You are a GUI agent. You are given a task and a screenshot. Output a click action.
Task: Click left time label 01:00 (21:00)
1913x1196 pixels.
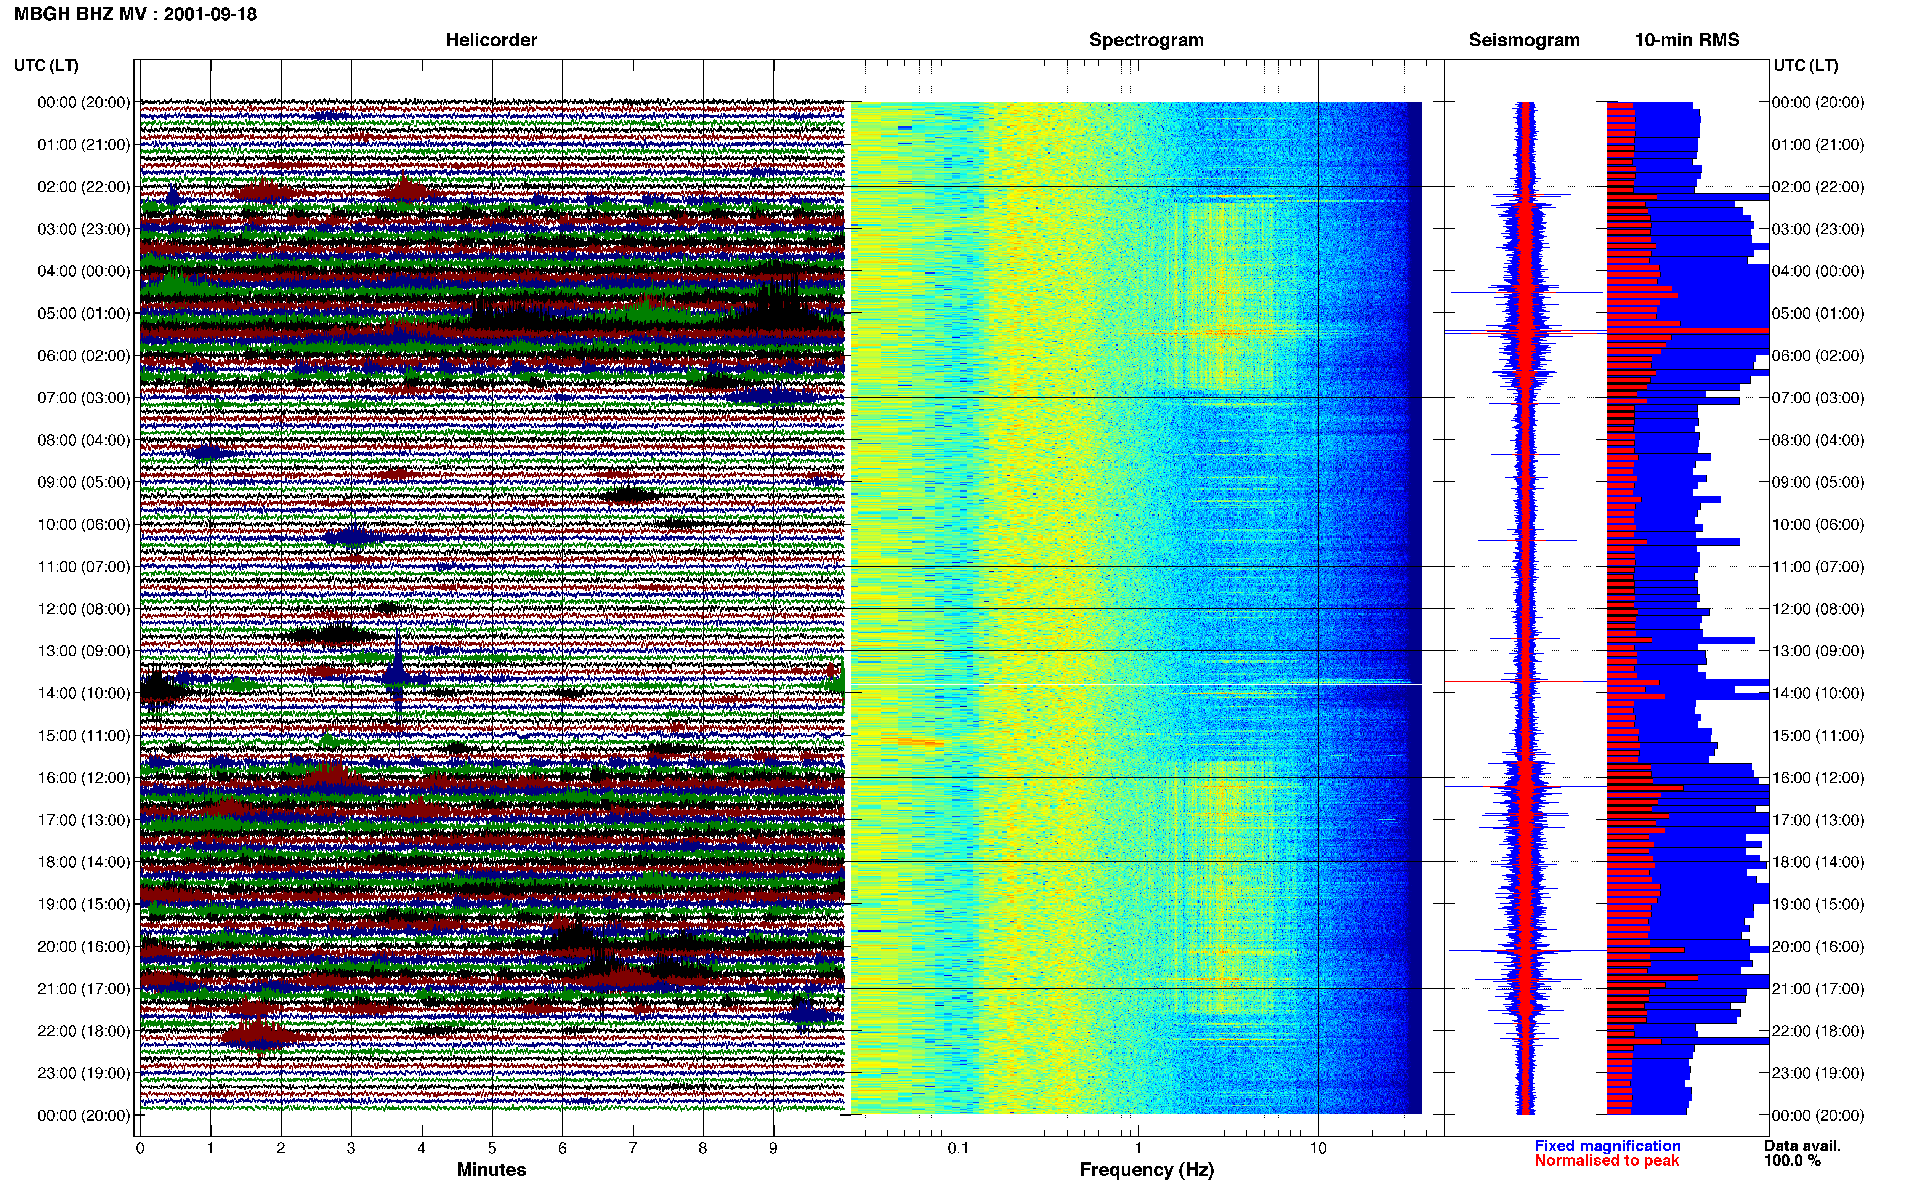(x=84, y=145)
